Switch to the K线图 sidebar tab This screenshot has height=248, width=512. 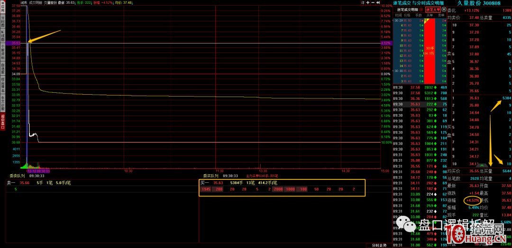pos(3,36)
